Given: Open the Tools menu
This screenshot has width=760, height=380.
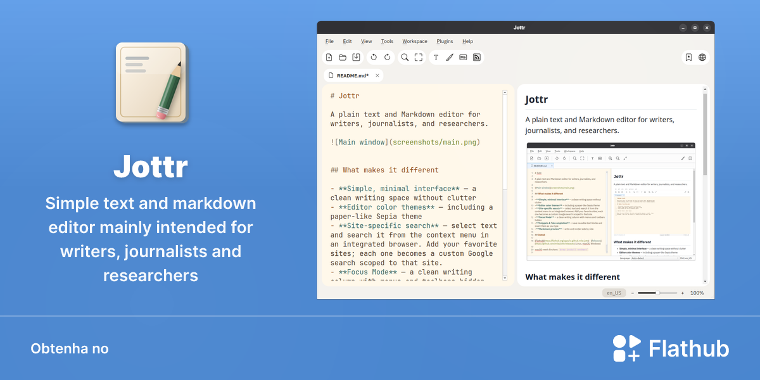Looking at the screenshot, I should coord(388,41).
